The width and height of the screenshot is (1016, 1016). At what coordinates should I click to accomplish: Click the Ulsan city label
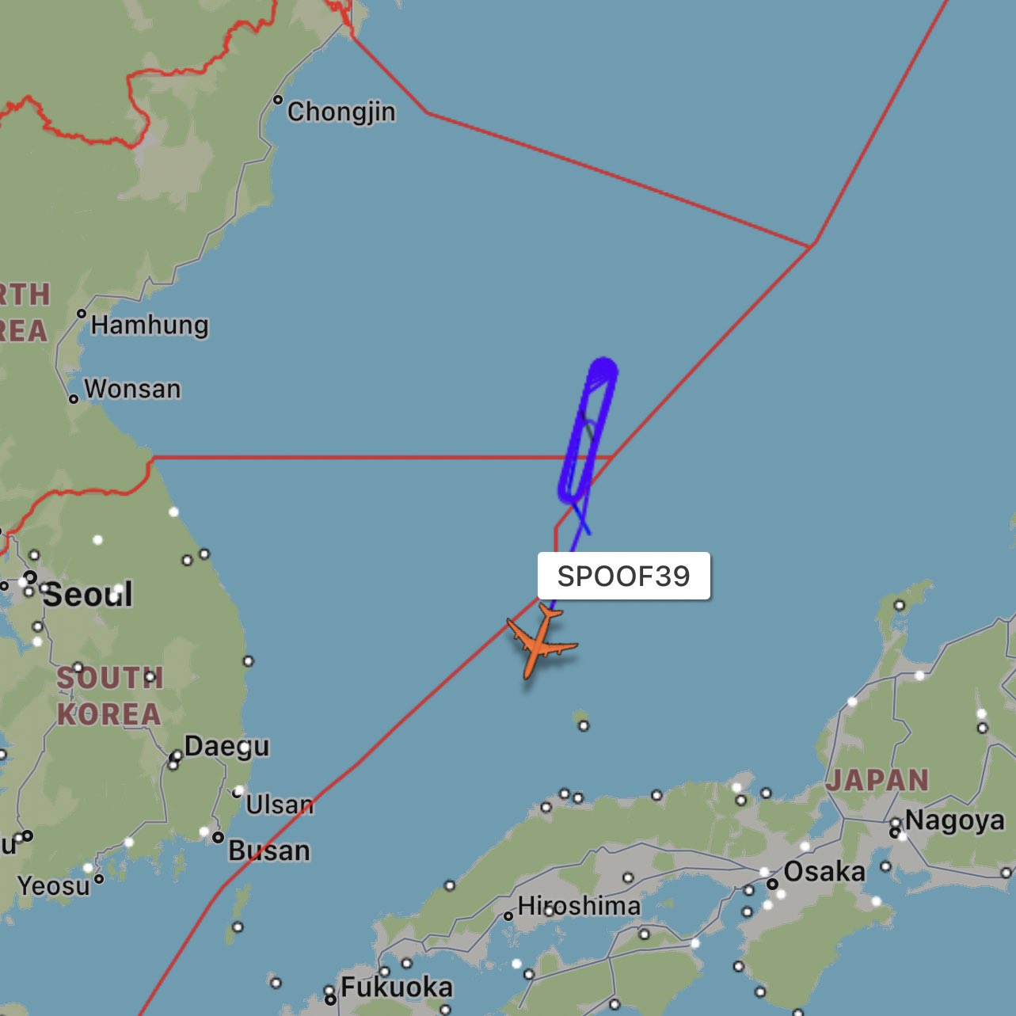279,805
